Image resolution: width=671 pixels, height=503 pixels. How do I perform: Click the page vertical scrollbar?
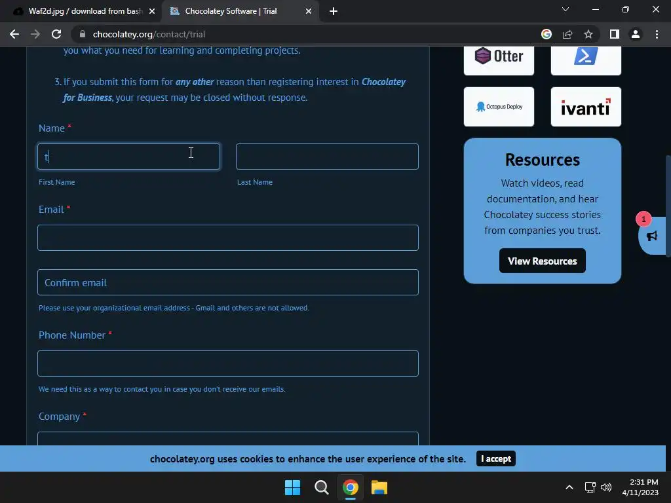[x=668, y=206]
